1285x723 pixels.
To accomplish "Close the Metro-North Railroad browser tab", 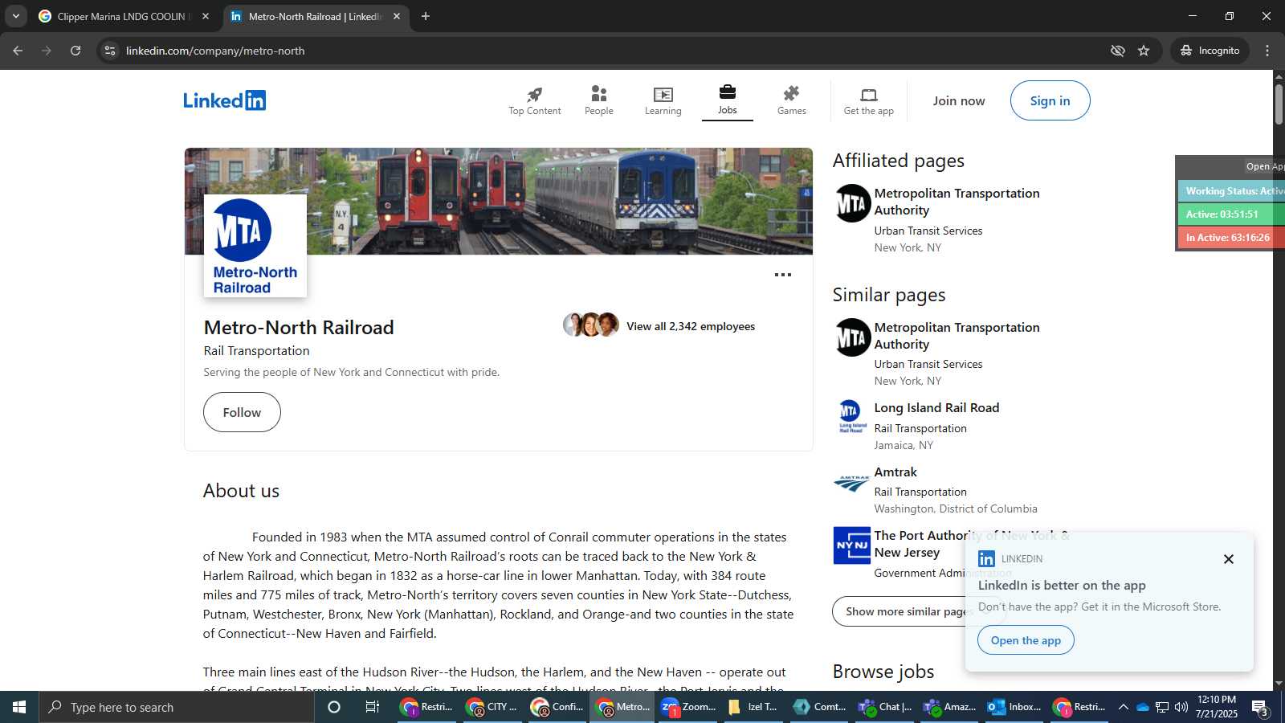I will [x=397, y=16].
